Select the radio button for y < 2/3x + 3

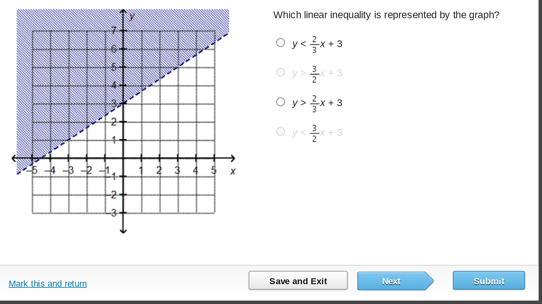pos(281,42)
